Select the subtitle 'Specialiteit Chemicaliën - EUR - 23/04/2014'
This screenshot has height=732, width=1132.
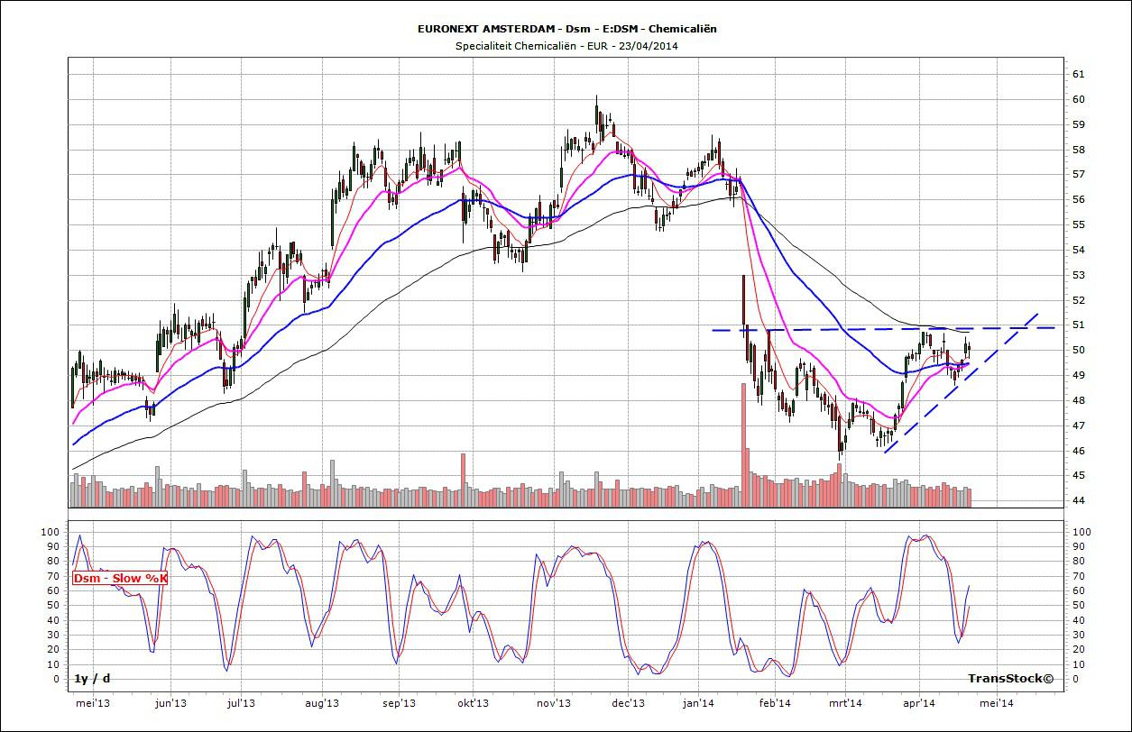[567, 45]
